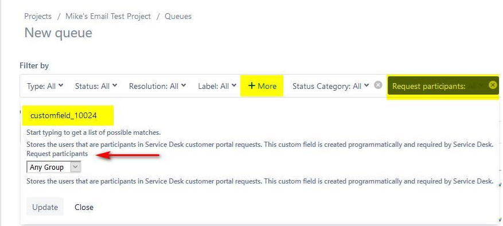Click the New queue heading
503x226 pixels.
59,33
